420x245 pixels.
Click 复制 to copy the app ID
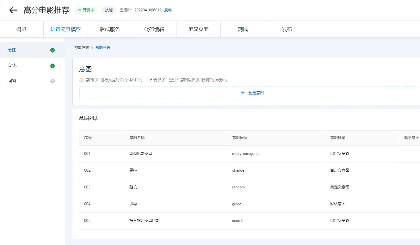[168, 10]
